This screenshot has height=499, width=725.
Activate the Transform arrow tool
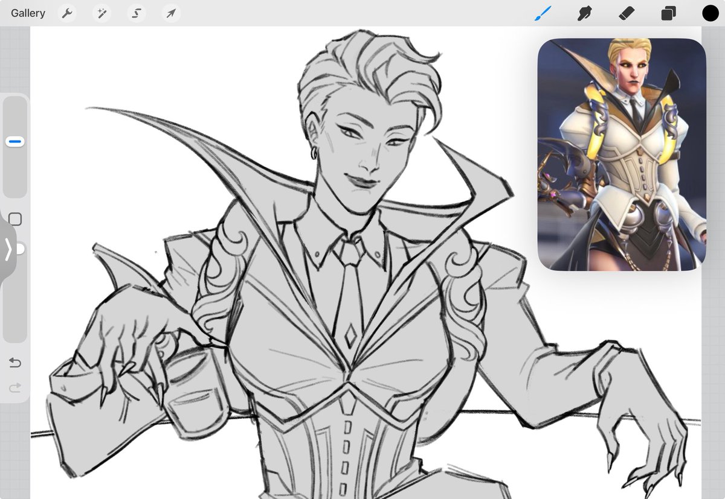pos(172,13)
